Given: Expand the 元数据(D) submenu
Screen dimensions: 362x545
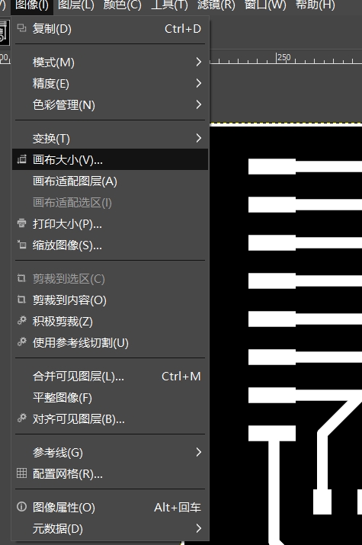Looking at the screenshot, I should point(110,529).
